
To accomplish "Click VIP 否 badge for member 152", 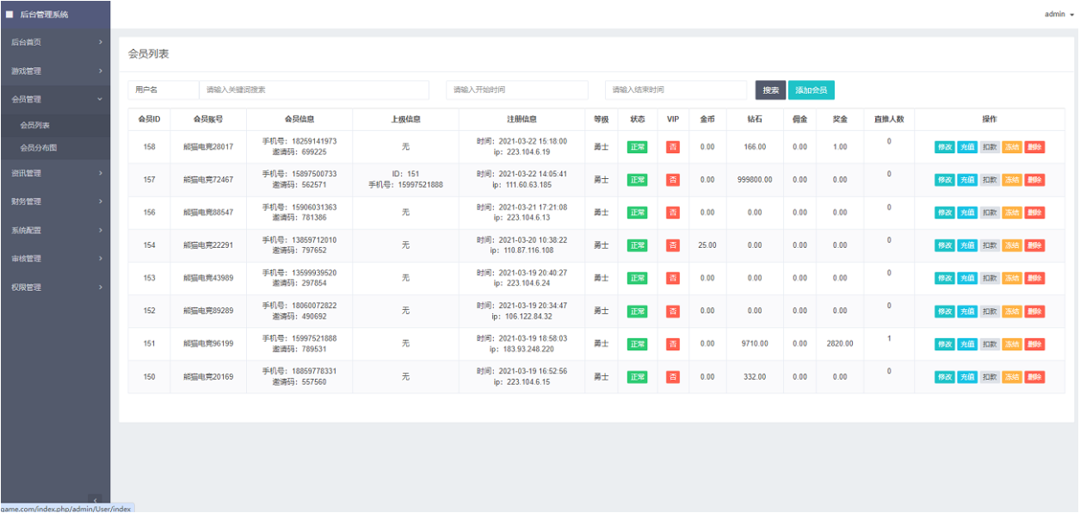I will pos(673,312).
